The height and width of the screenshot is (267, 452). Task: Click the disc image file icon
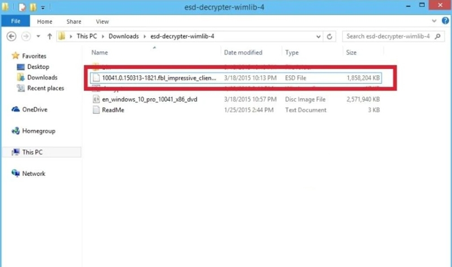96,100
